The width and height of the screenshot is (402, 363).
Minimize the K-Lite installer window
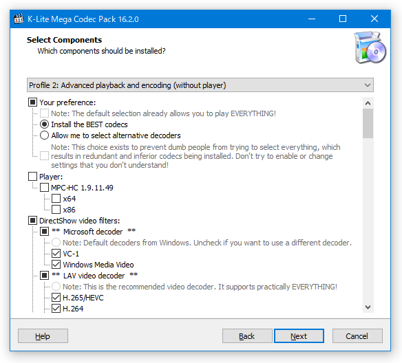tap(312, 19)
